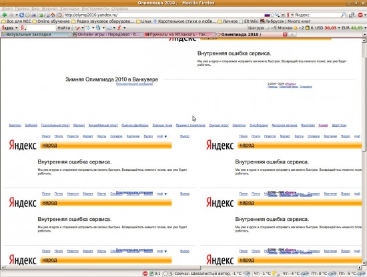This screenshot has height=277, width=367.
Task: Click the Хоккей sport link
Action: (323, 125)
